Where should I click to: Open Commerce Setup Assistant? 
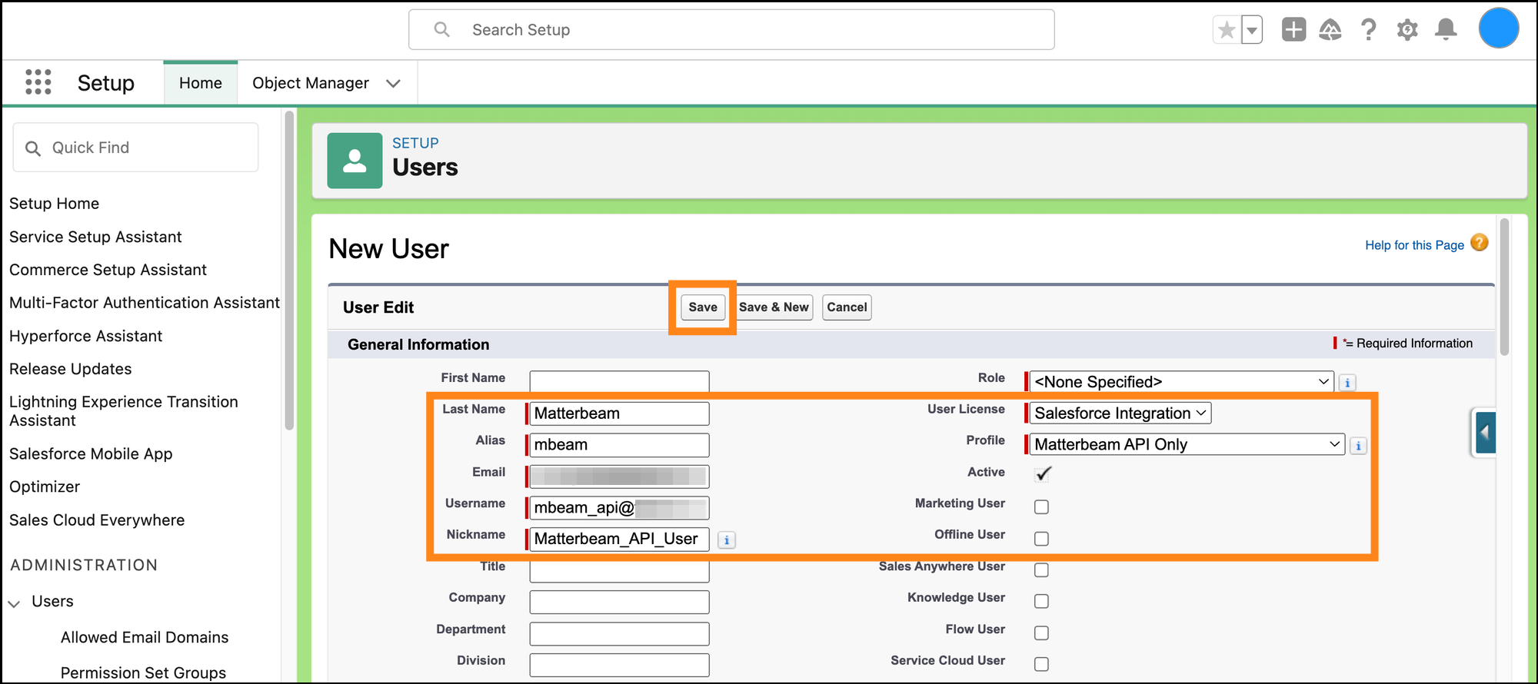(x=108, y=270)
